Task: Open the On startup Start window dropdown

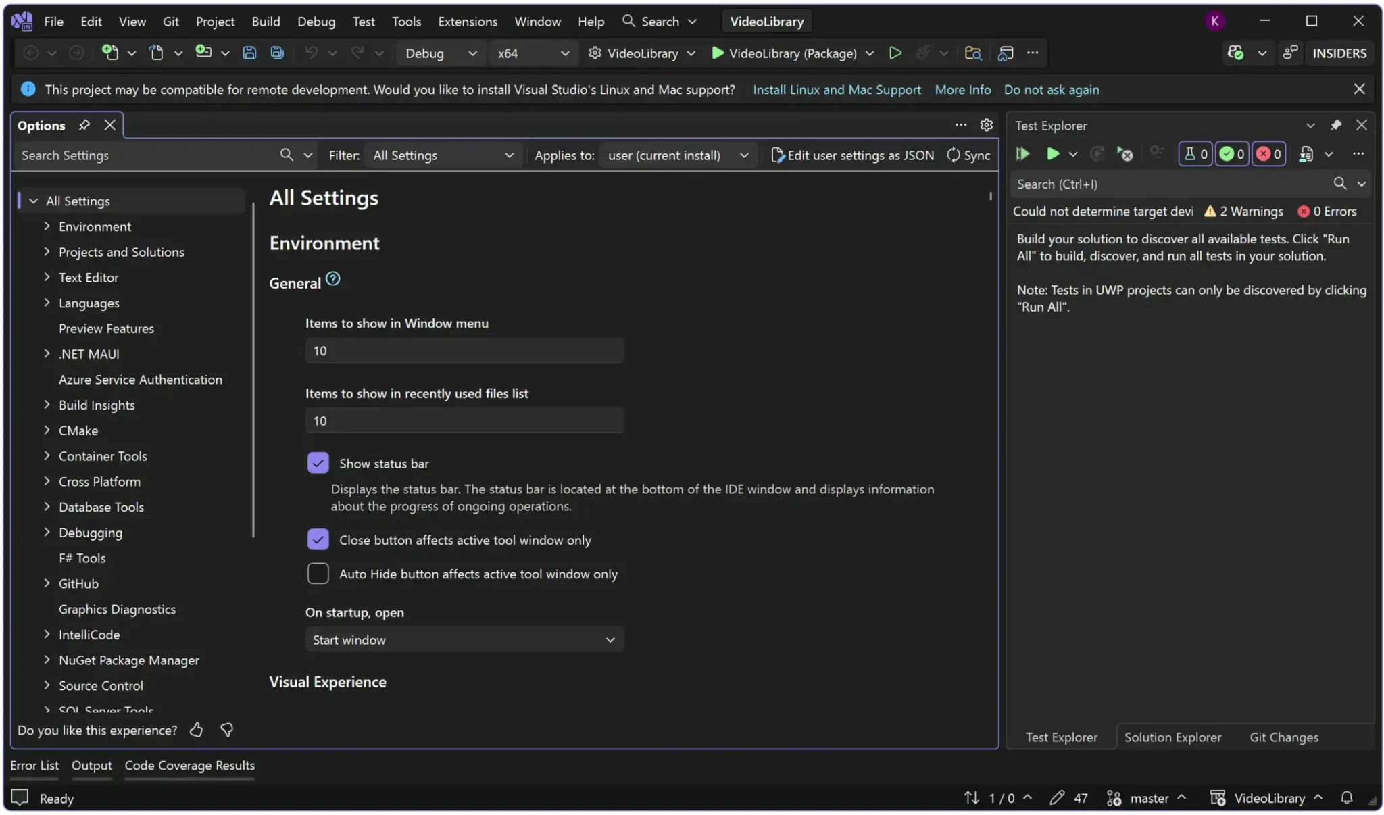Action: click(x=464, y=639)
